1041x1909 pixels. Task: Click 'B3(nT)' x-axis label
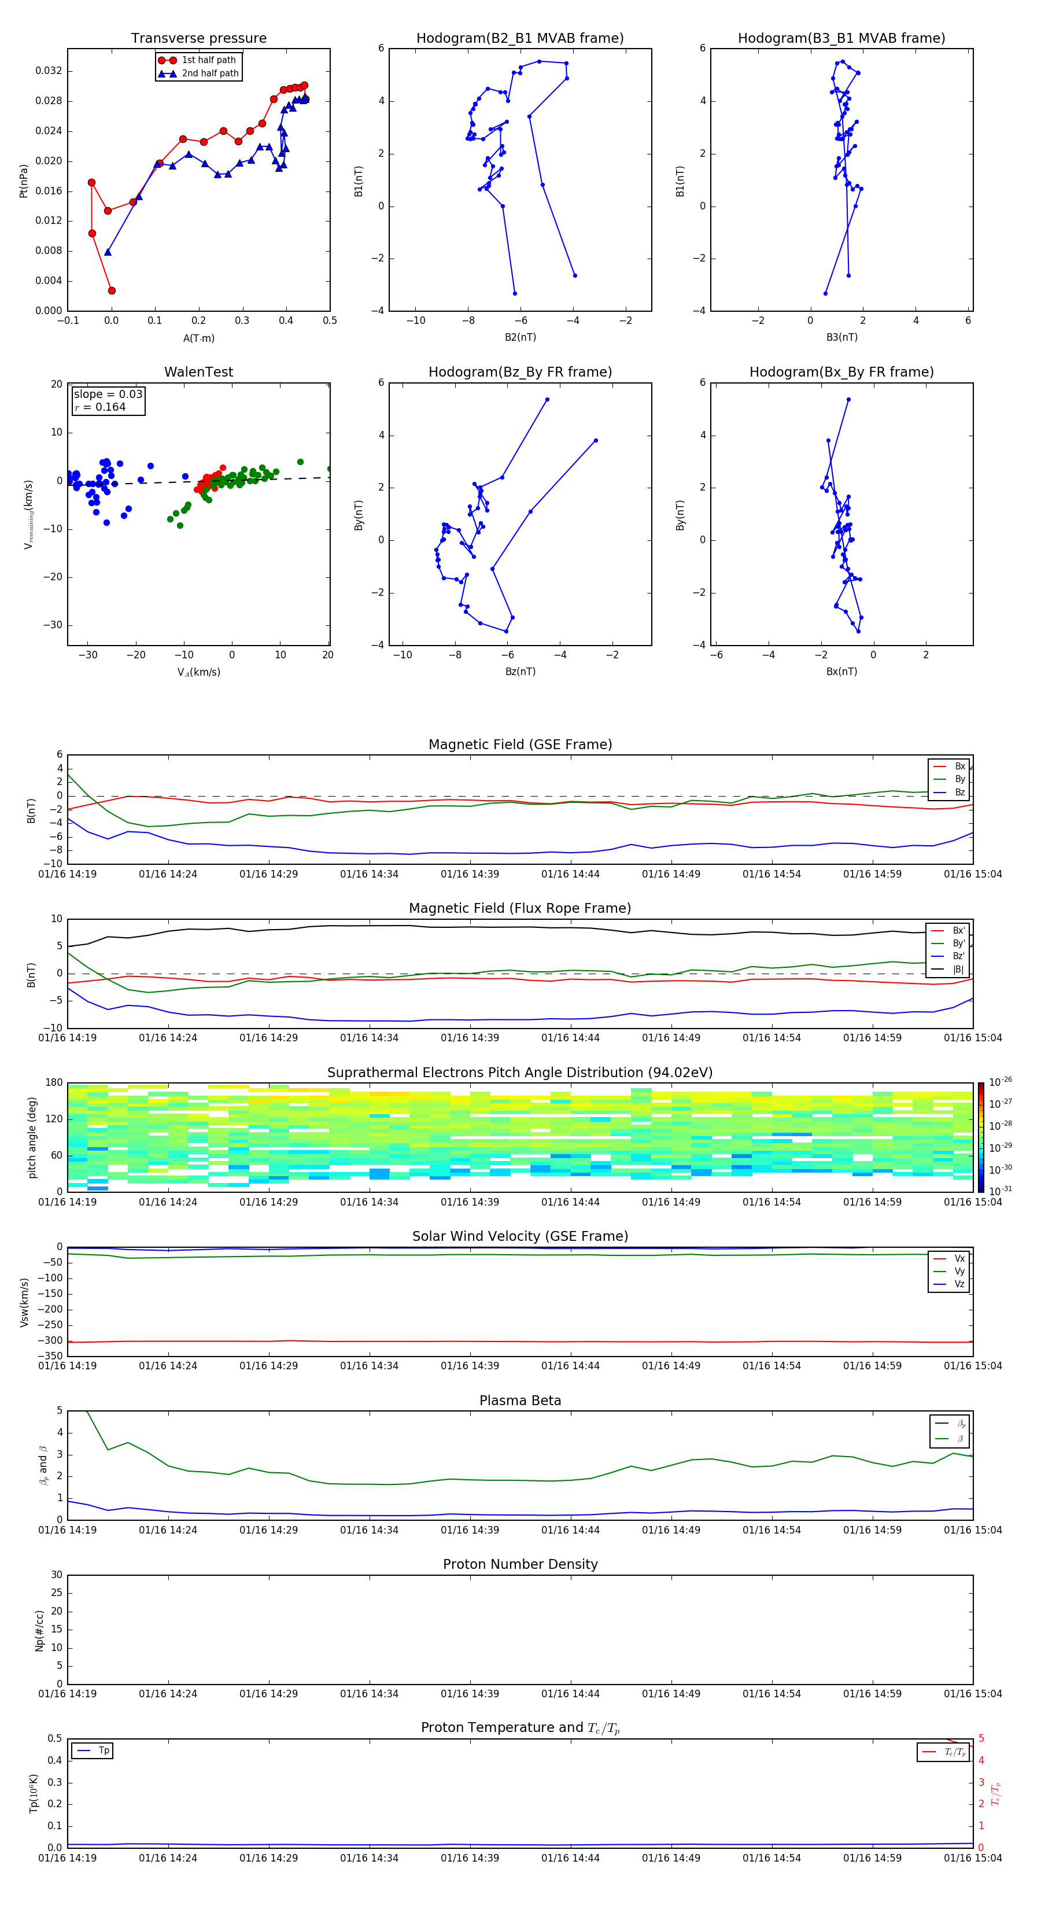coord(841,337)
